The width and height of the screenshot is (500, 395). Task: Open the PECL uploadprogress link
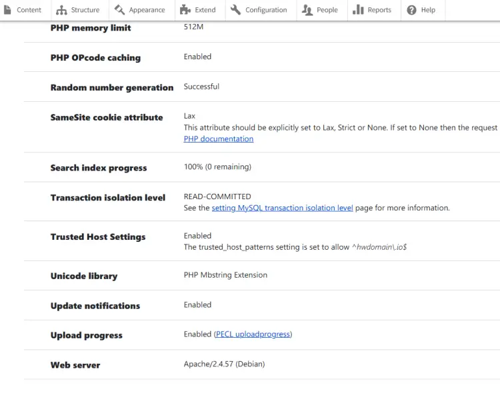click(x=253, y=334)
